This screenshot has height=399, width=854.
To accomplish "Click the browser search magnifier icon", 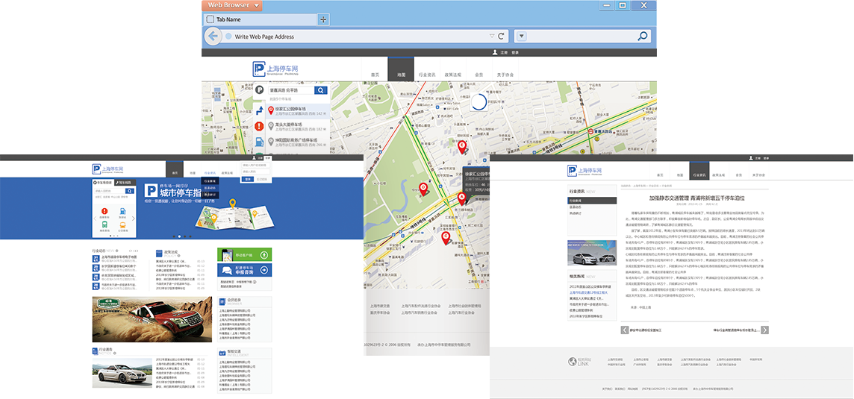I will (x=643, y=36).
